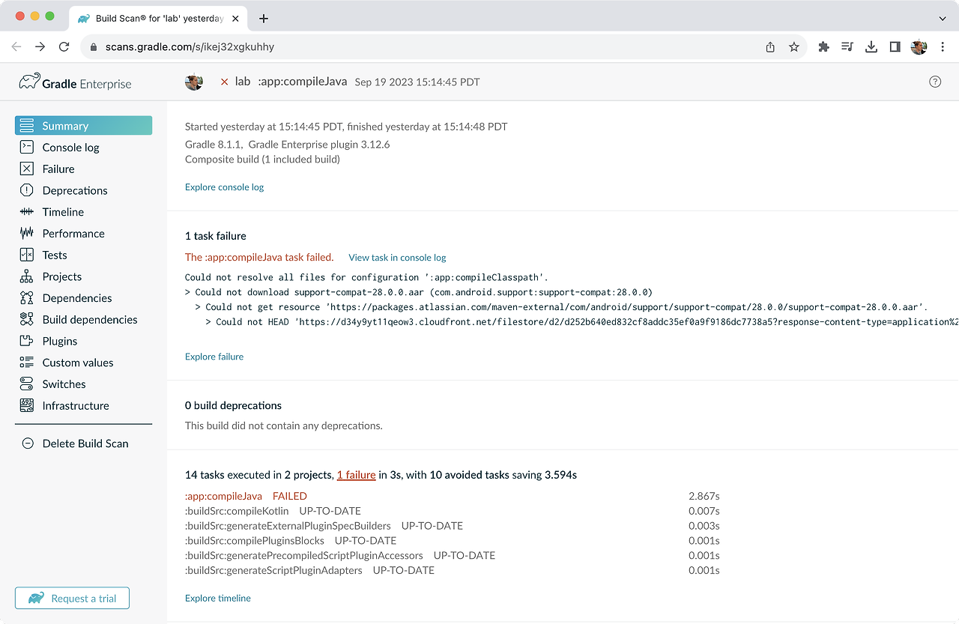Click Delete Build Scan
The image size is (959, 624).
(x=85, y=443)
